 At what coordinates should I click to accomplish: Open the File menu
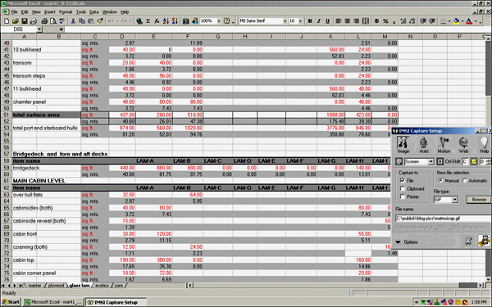coord(14,12)
